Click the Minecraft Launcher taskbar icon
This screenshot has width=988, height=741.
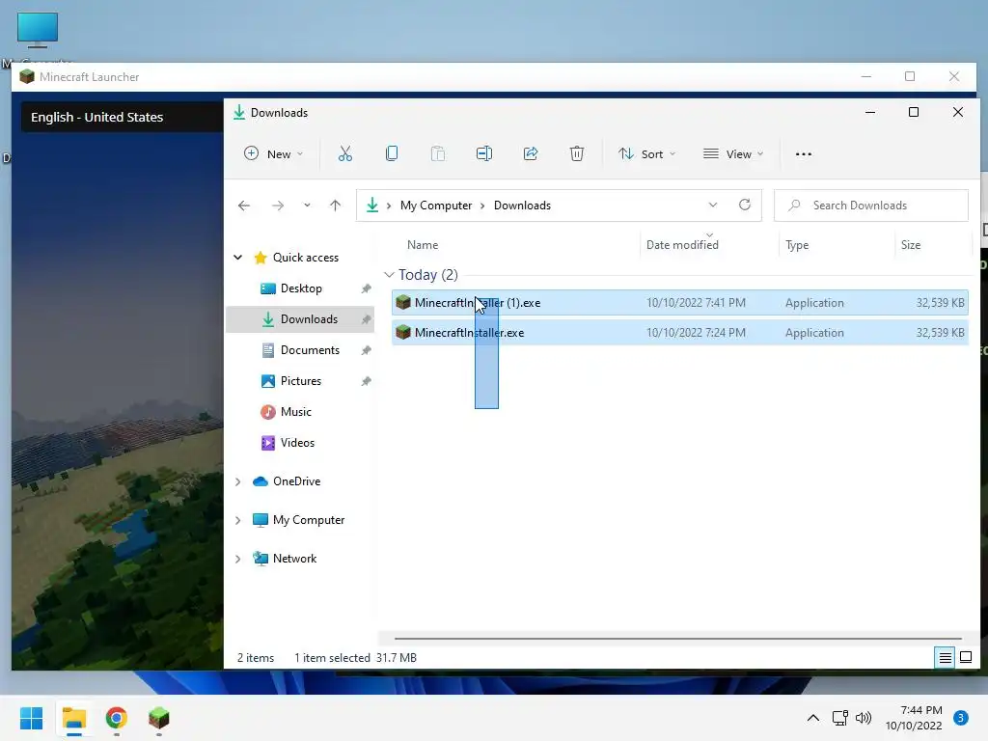tap(159, 718)
